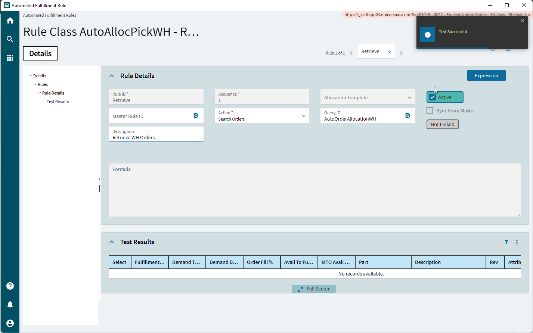Viewport: 533px width, 333px height.
Task: Click the Expression button
Action: tap(486, 75)
